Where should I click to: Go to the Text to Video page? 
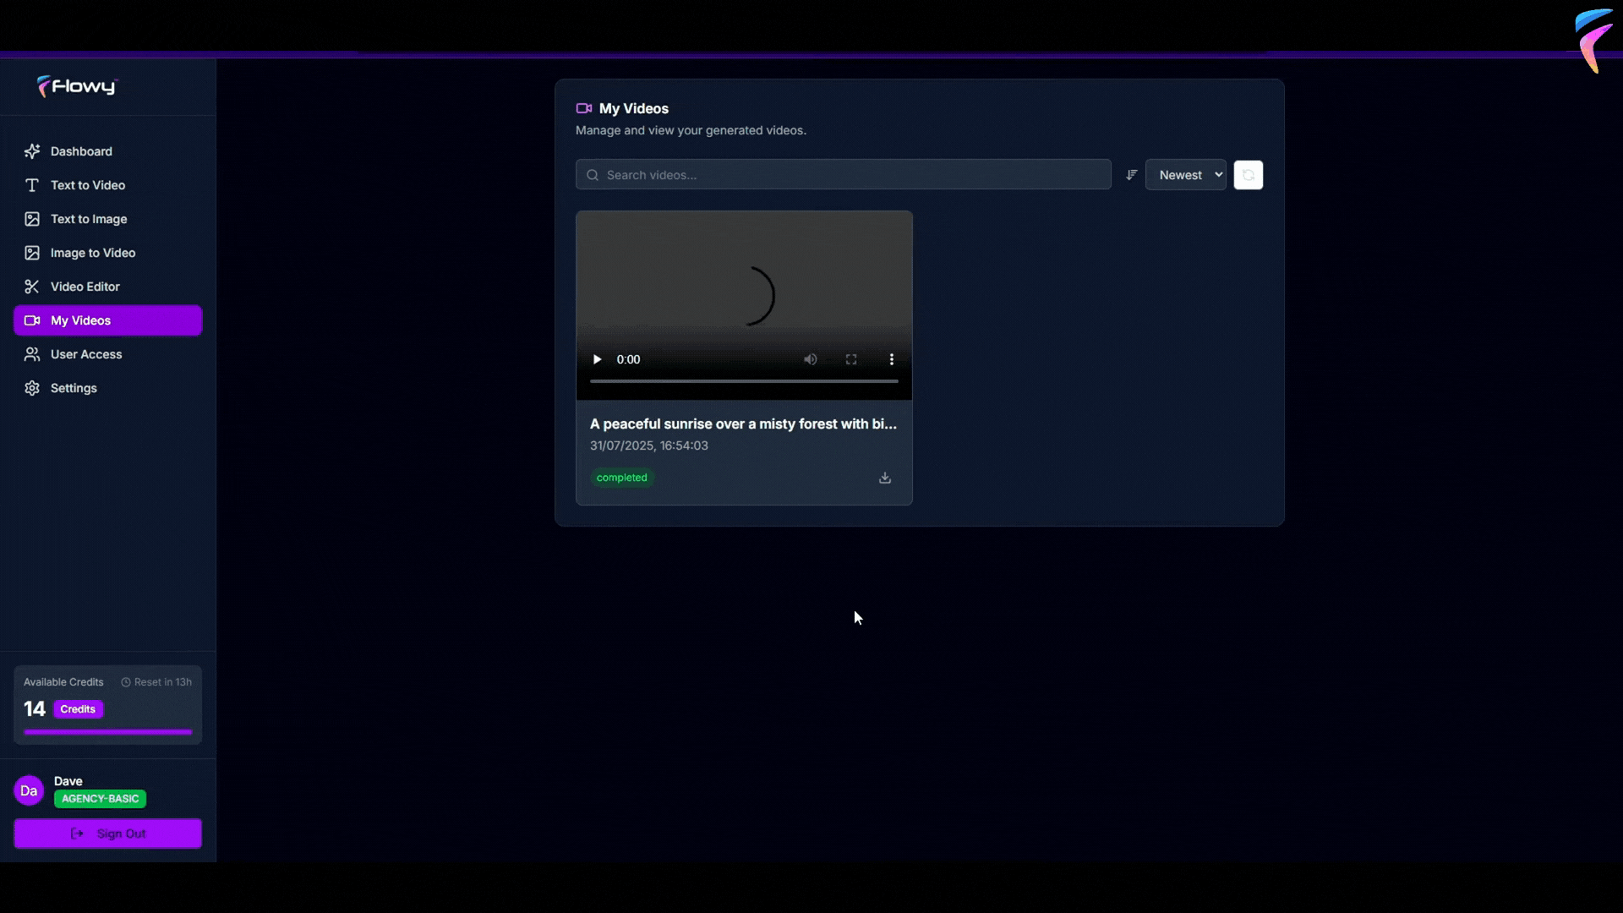tap(87, 185)
